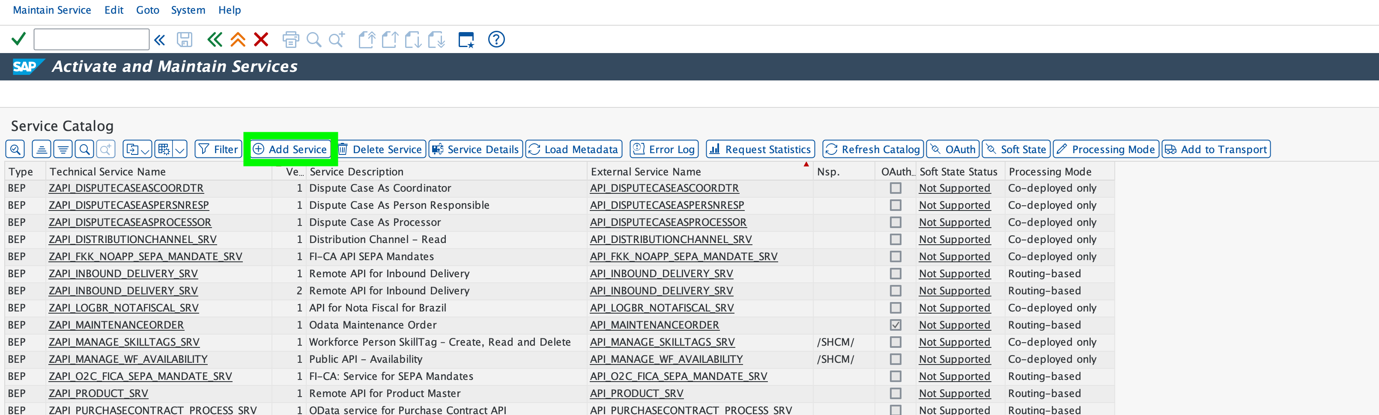The height and width of the screenshot is (415, 1379).
Task: Jump to the last page icon
Action: [x=436, y=39]
